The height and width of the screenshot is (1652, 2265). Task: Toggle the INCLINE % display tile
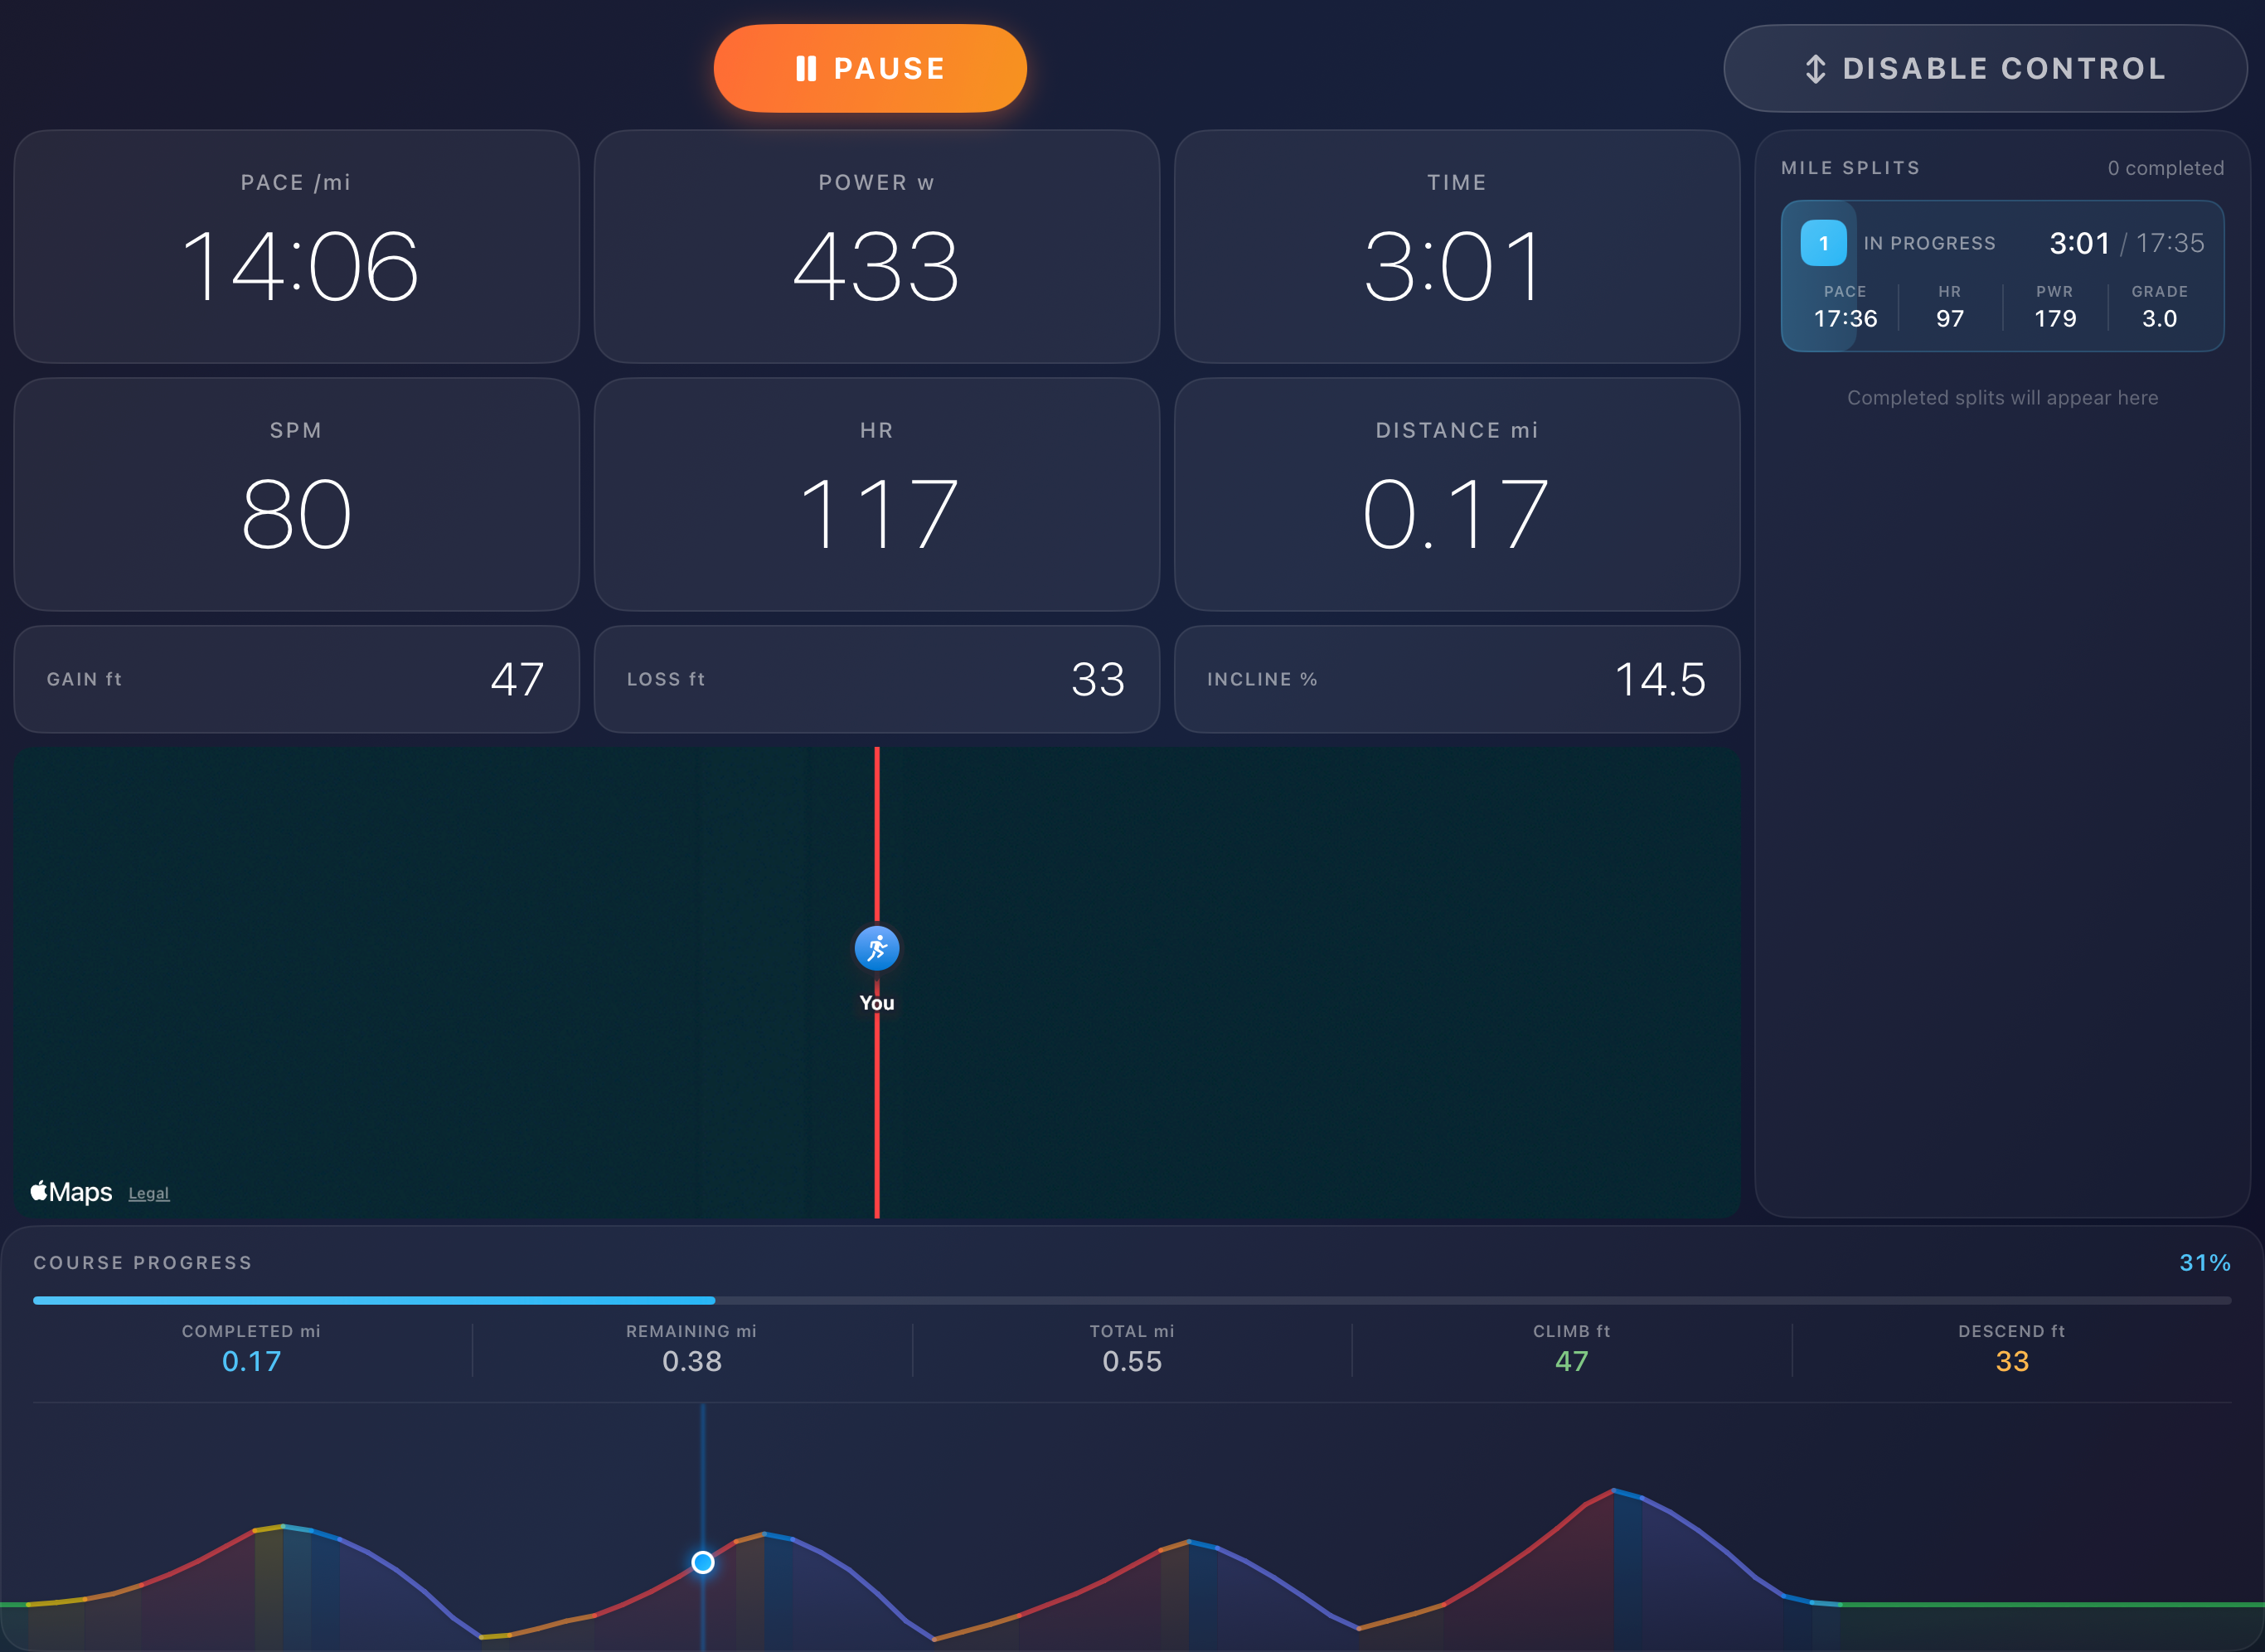1456,679
